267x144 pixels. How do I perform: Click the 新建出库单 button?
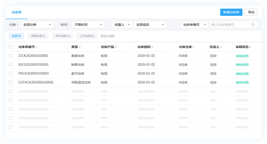(x=231, y=12)
